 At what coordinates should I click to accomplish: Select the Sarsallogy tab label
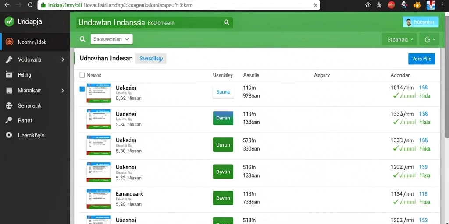151,59
